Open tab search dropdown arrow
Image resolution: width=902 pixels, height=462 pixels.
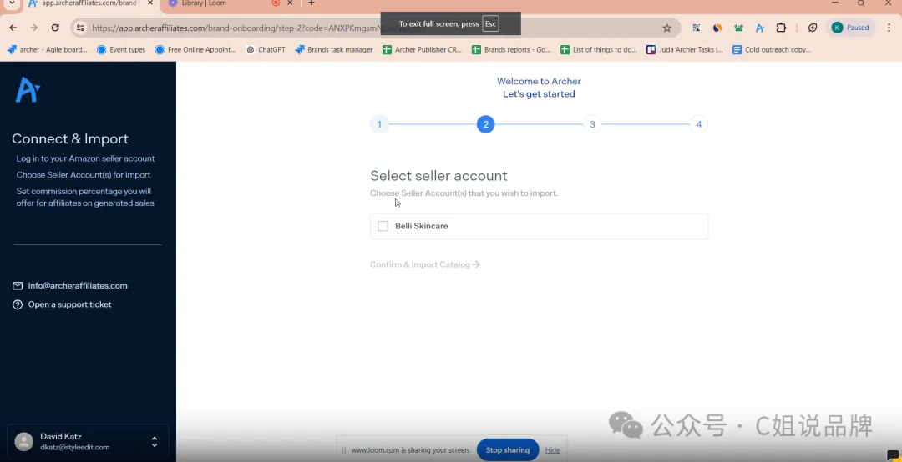tap(12, 3)
